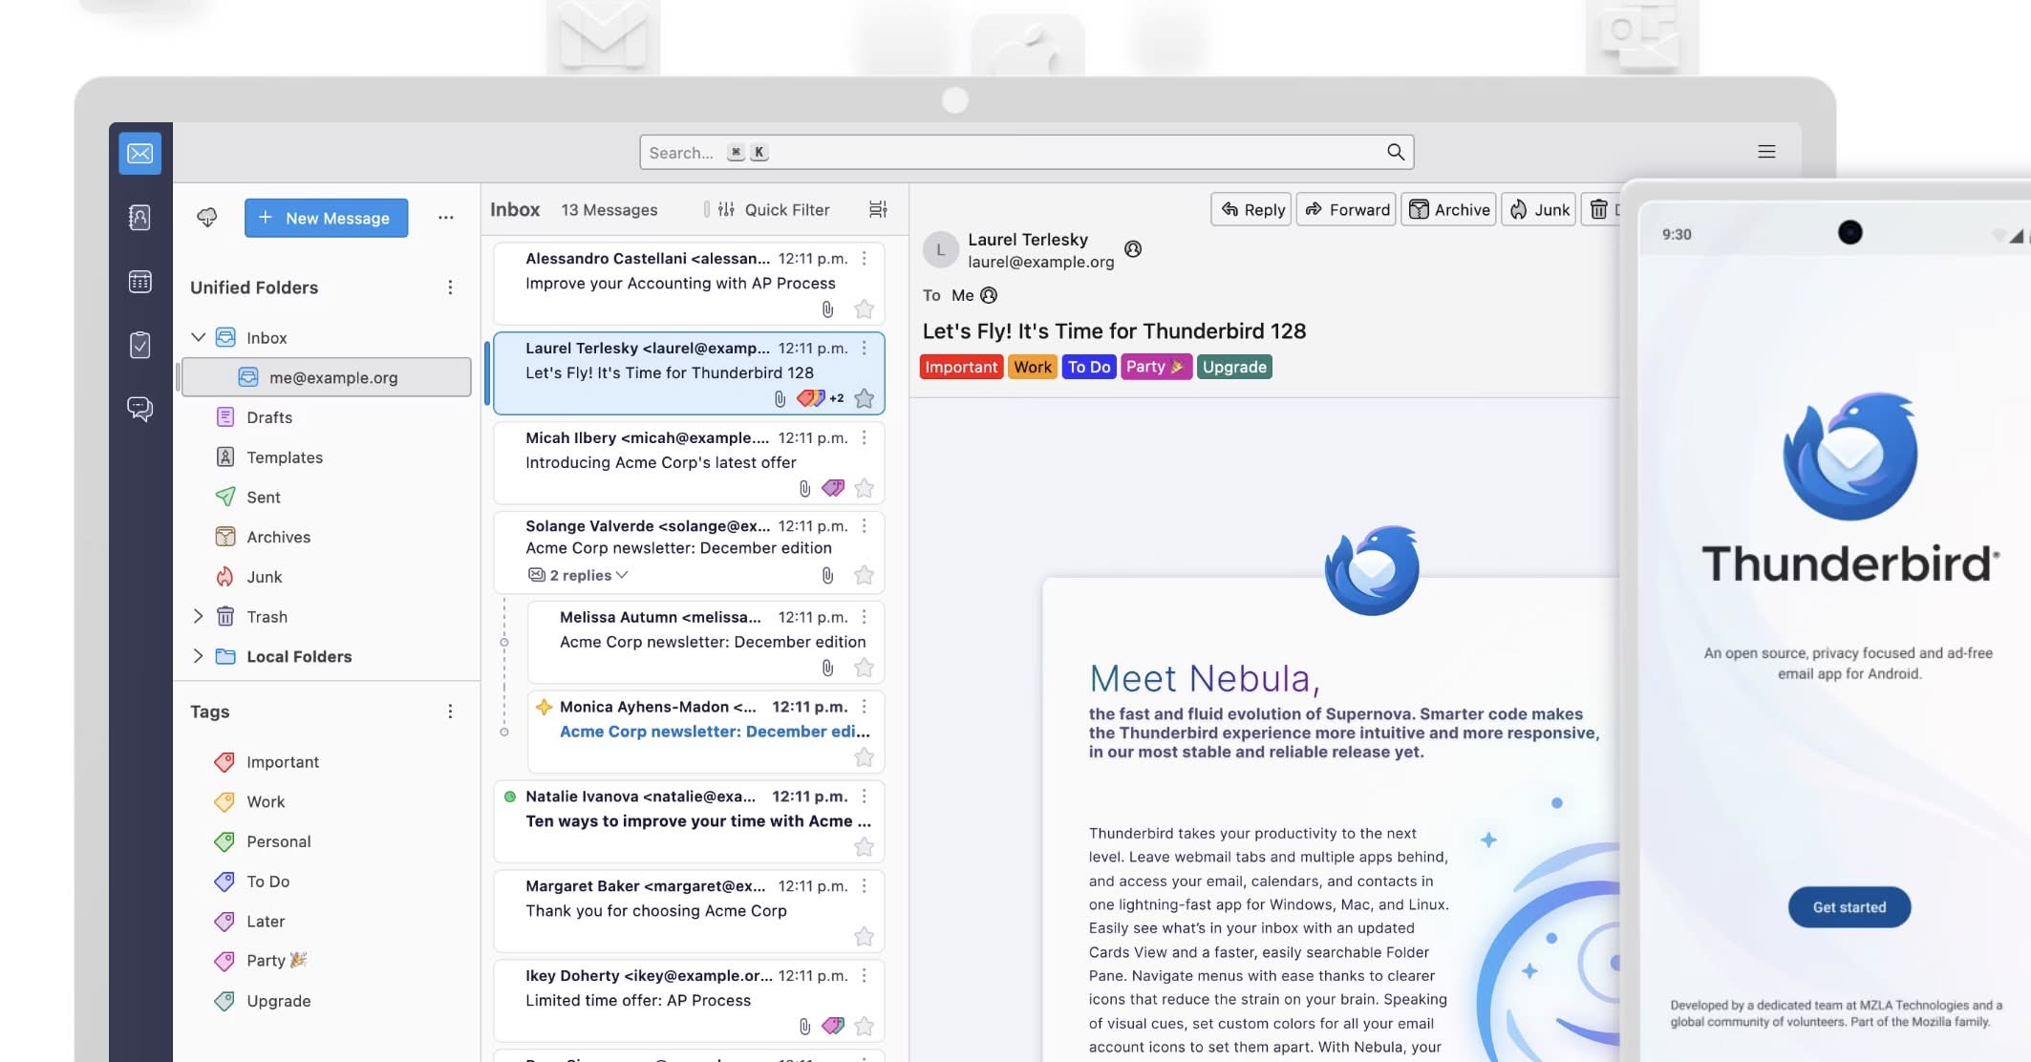Click the New Message button
The width and height of the screenshot is (2031, 1062).
point(326,218)
